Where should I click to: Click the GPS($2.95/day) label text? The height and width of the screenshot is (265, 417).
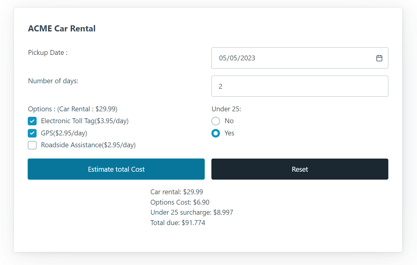coord(64,133)
